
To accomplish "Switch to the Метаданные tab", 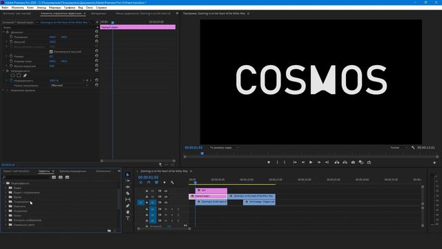I will [99, 13].
